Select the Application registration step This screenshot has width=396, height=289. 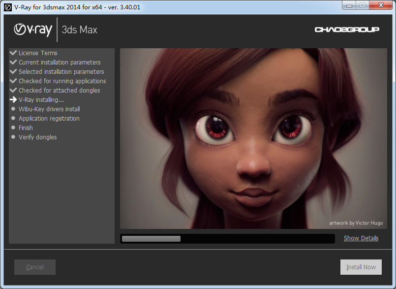[x=49, y=119]
